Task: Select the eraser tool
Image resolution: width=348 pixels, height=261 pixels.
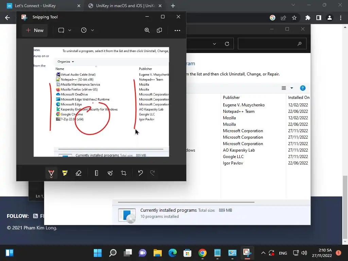Action: 79,173
